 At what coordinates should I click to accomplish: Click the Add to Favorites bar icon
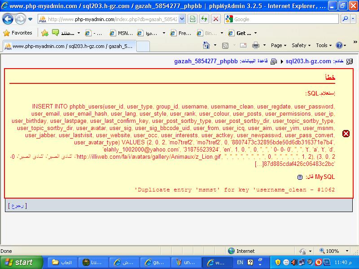click(x=45, y=33)
